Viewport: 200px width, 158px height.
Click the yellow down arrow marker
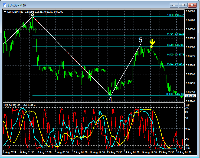[x=152, y=42]
